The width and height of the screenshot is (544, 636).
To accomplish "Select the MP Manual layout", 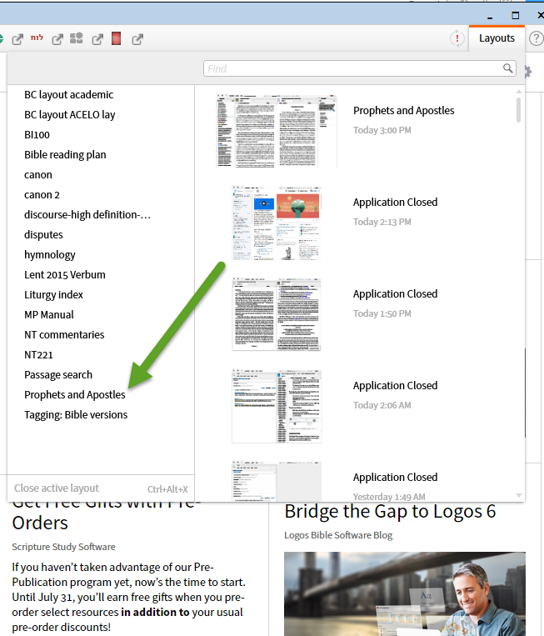I will coord(49,315).
